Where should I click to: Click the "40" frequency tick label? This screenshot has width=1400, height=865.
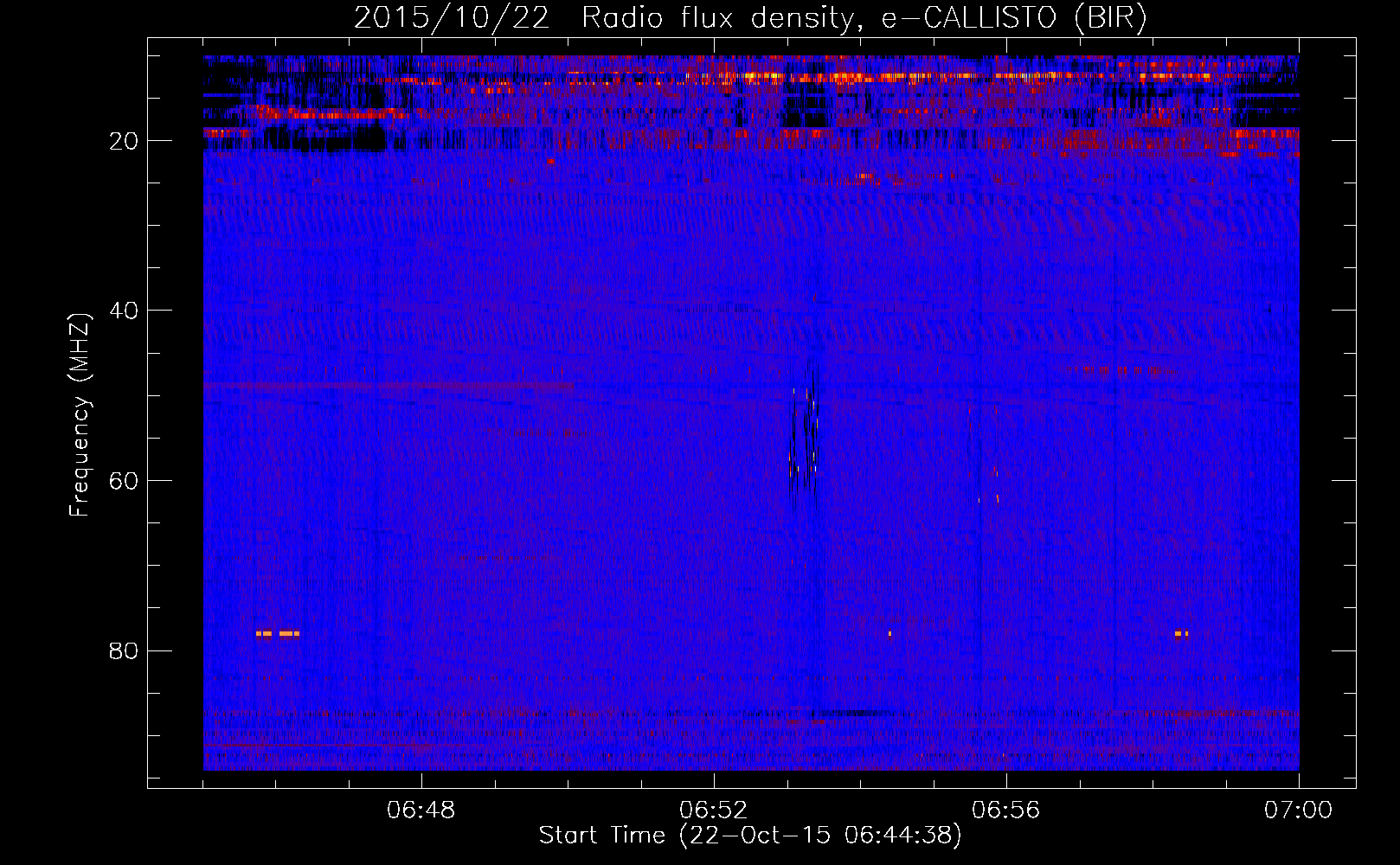pos(125,311)
